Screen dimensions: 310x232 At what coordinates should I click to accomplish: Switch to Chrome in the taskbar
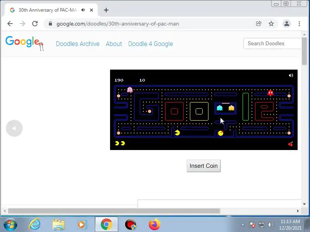[106, 225]
